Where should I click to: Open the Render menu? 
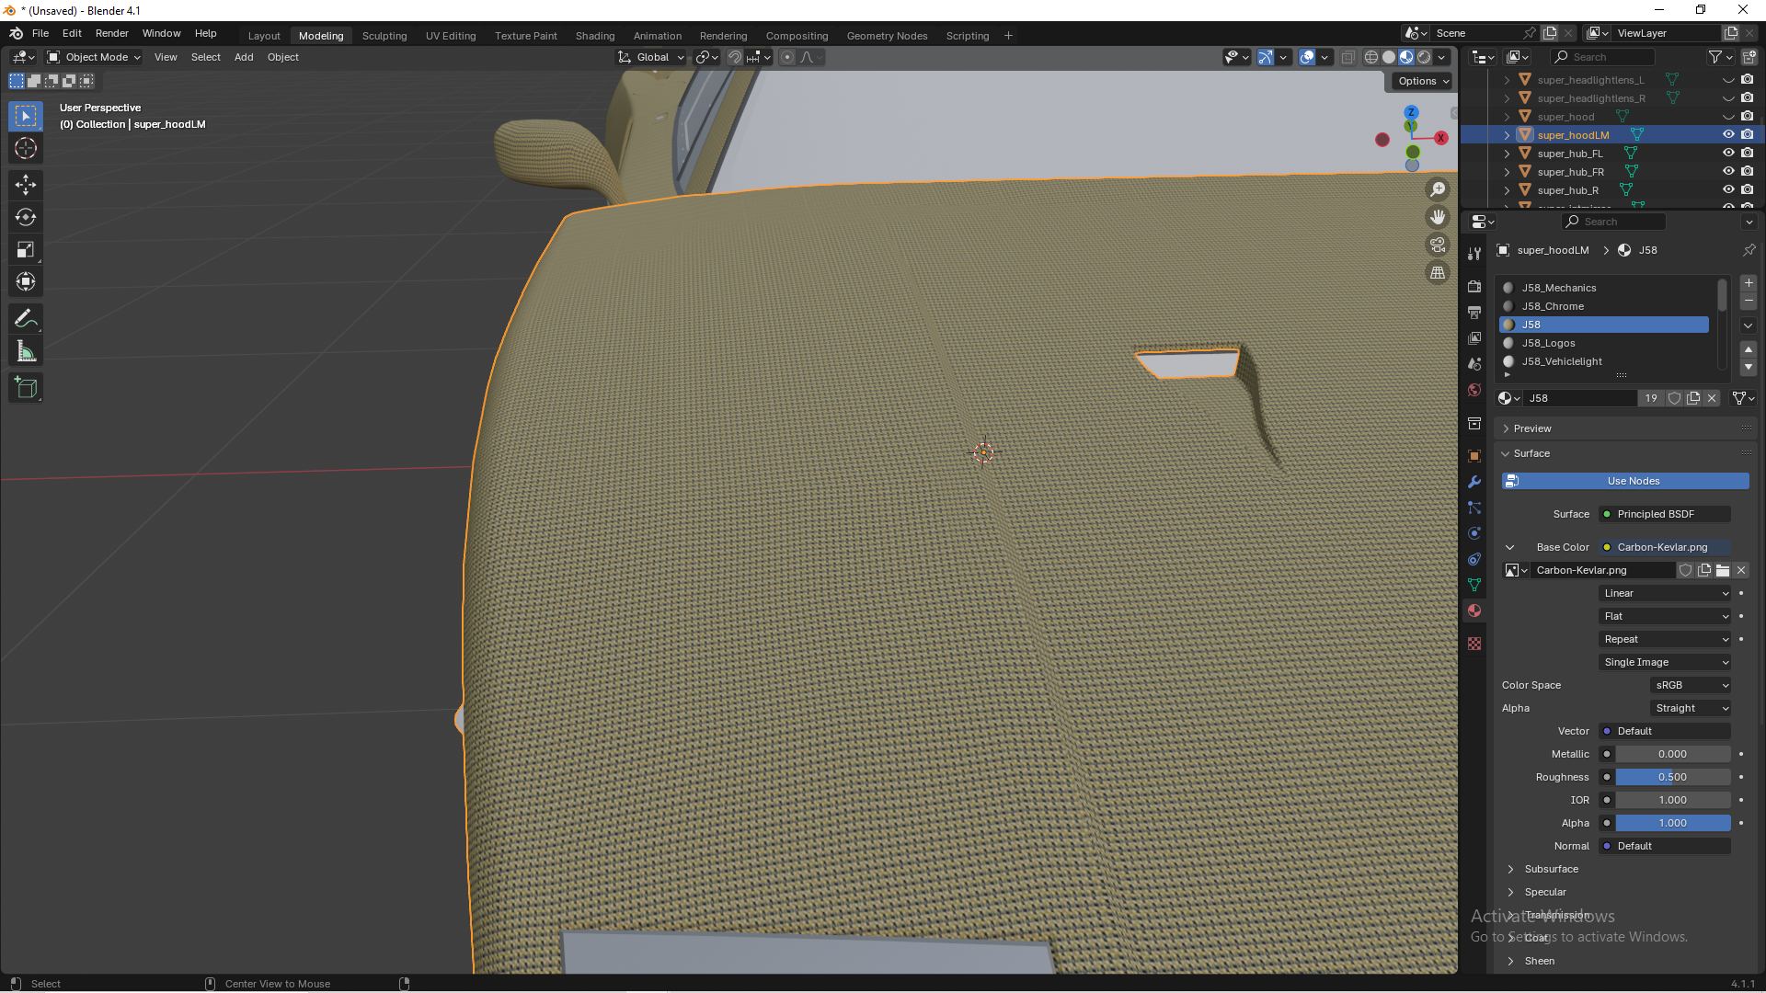tap(111, 33)
